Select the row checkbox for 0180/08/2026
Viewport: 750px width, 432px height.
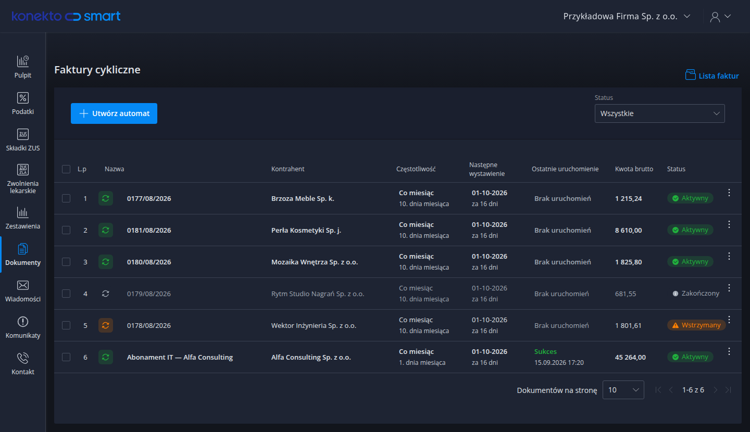point(66,262)
